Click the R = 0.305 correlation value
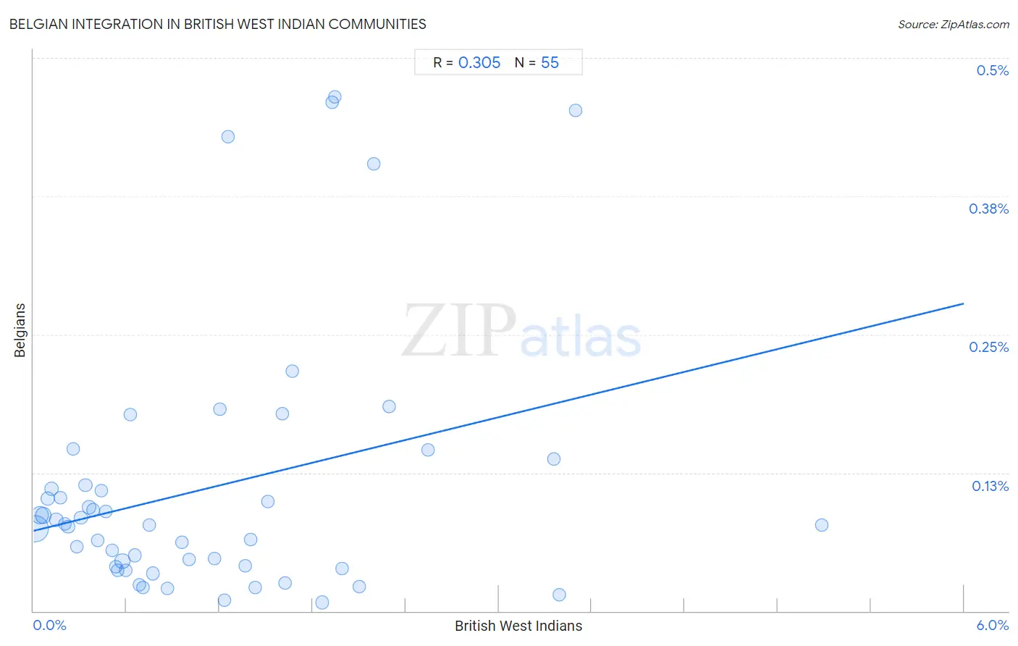 (x=467, y=63)
